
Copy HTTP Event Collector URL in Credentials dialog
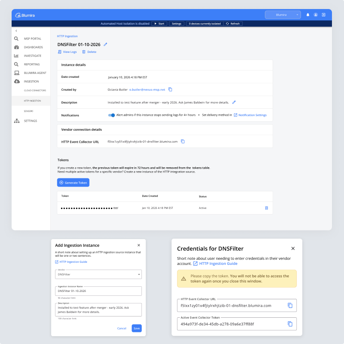tap(290, 305)
